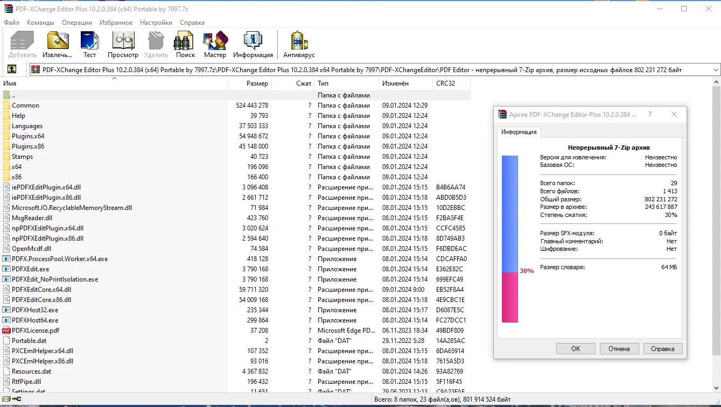Sort the list by Размер column
721x407 pixels.
pyautogui.click(x=249, y=83)
